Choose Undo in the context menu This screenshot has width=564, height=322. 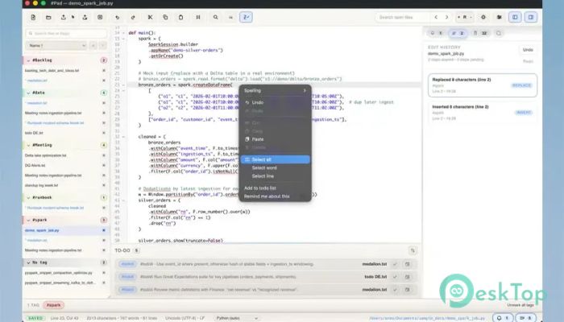276,102
